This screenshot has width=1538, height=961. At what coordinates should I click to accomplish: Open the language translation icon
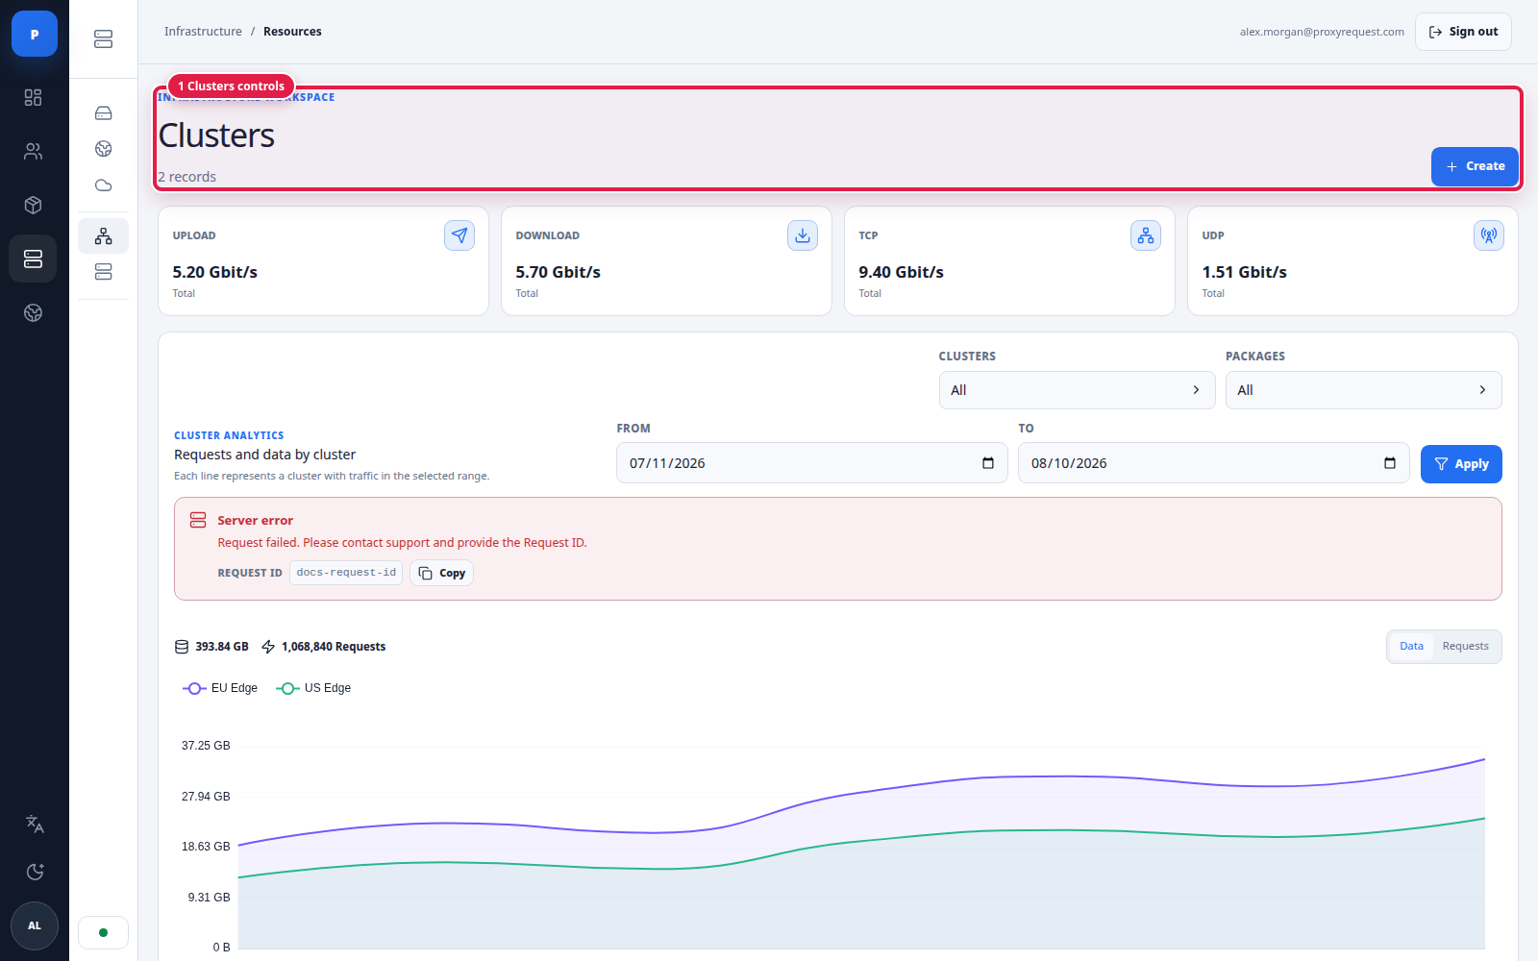tap(35, 824)
